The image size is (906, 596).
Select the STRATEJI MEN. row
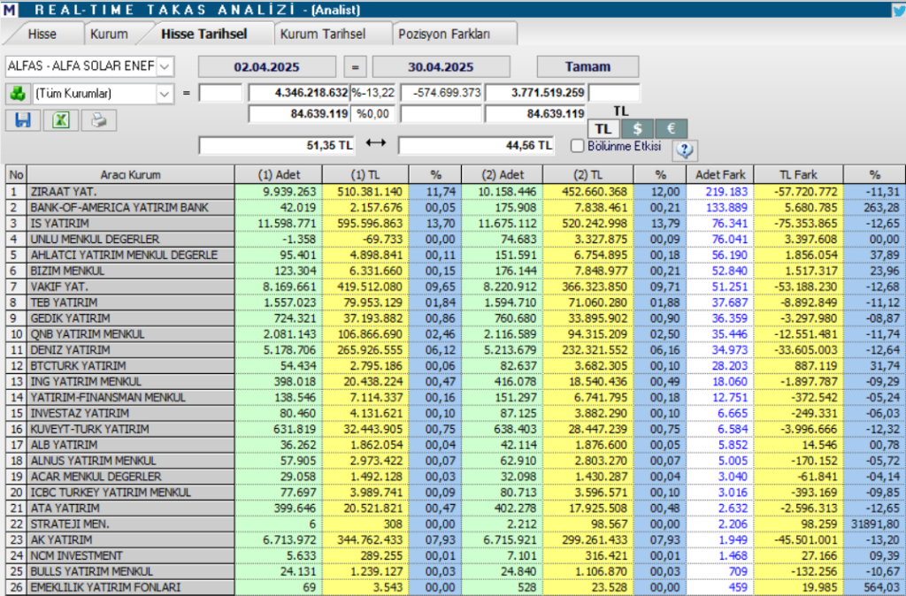click(456, 523)
